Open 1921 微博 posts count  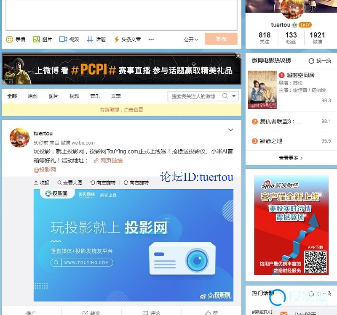[317, 38]
